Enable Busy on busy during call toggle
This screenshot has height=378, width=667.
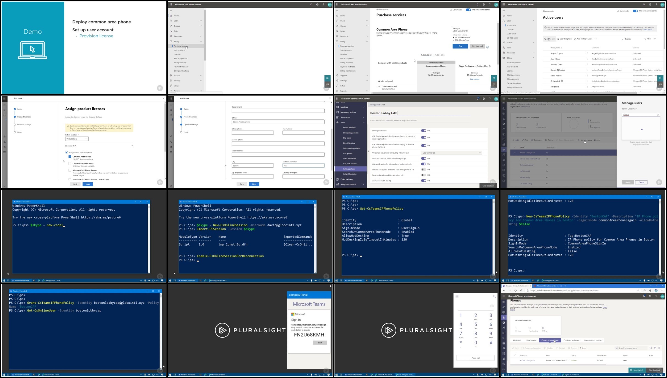click(x=424, y=175)
